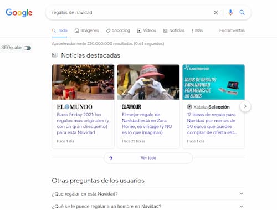277x210 pixels.
Task: Click the Google logo
Action: tap(19, 13)
